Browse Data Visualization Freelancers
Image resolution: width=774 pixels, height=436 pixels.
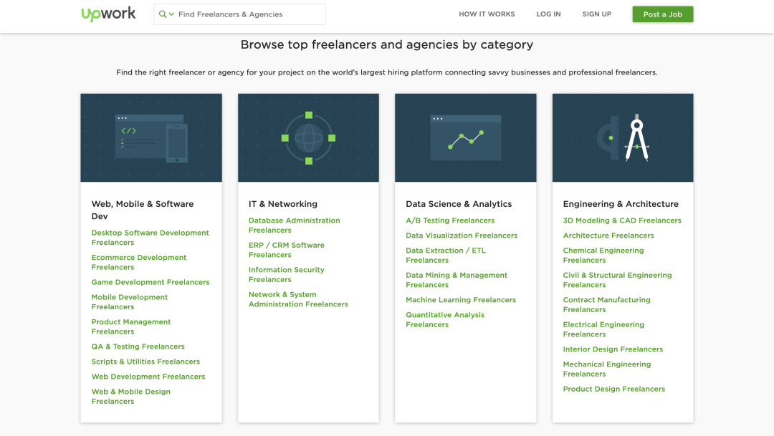[462, 236]
